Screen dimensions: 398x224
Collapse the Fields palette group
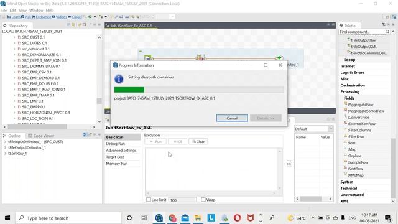click(x=349, y=98)
